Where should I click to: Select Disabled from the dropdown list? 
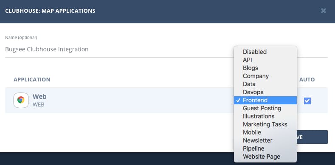click(x=265, y=52)
